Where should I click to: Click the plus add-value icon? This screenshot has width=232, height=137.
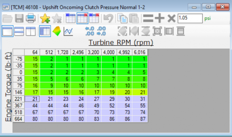coord(159,18)
